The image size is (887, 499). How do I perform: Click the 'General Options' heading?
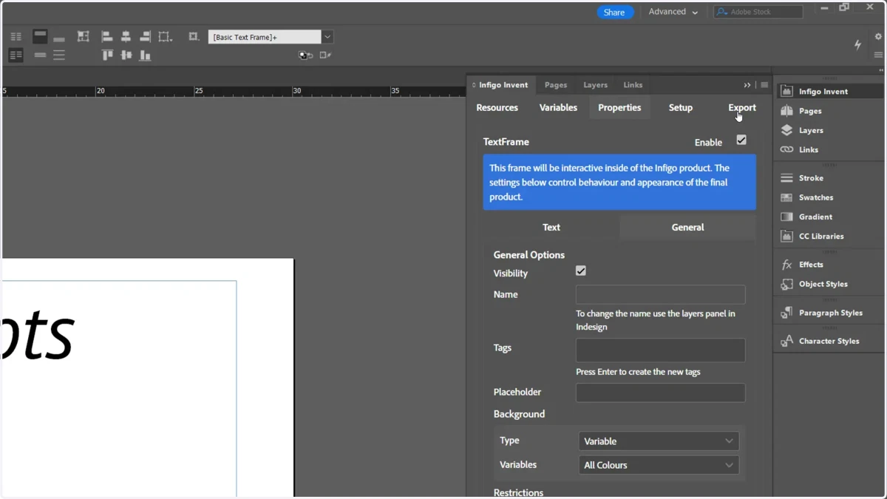click(x=529, y=255)
